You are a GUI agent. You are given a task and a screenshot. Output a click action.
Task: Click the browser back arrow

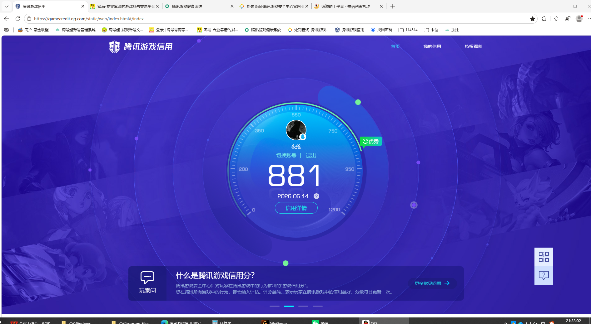tap(7, 19)
